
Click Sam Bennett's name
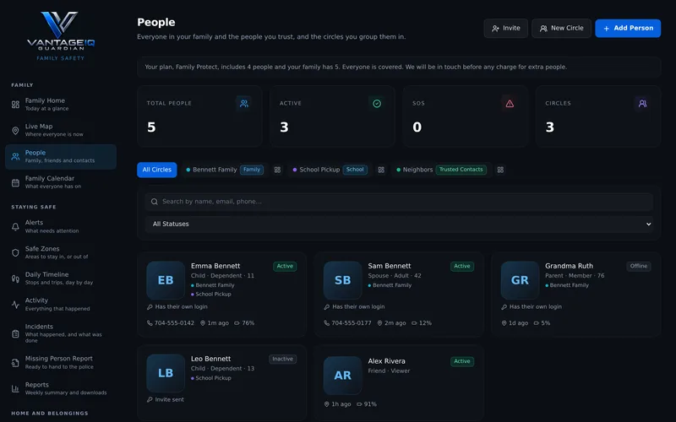pyautogui.click(x=390, y=266)
